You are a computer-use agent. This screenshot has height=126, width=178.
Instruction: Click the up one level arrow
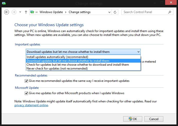coord(26,12)
